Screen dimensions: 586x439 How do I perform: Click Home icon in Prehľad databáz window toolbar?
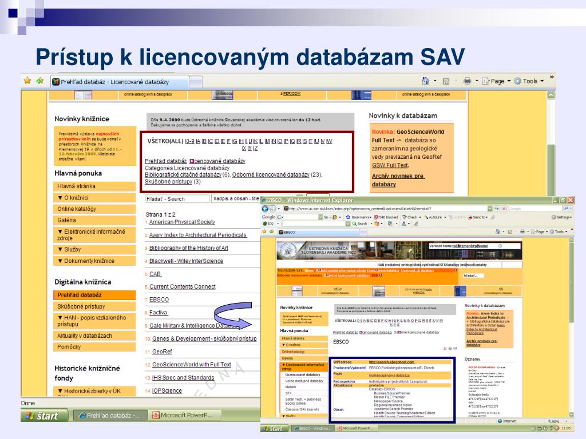(425, 81)
